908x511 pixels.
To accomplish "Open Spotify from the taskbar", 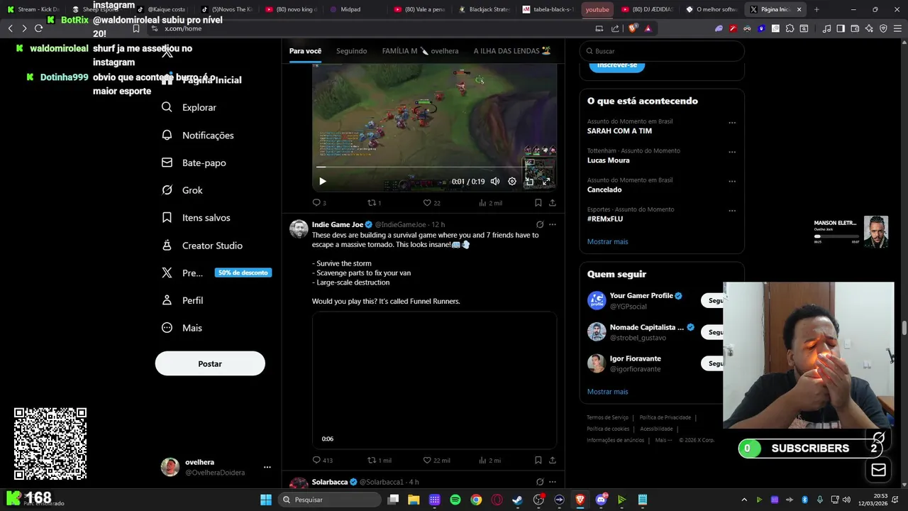I will 455,500.
